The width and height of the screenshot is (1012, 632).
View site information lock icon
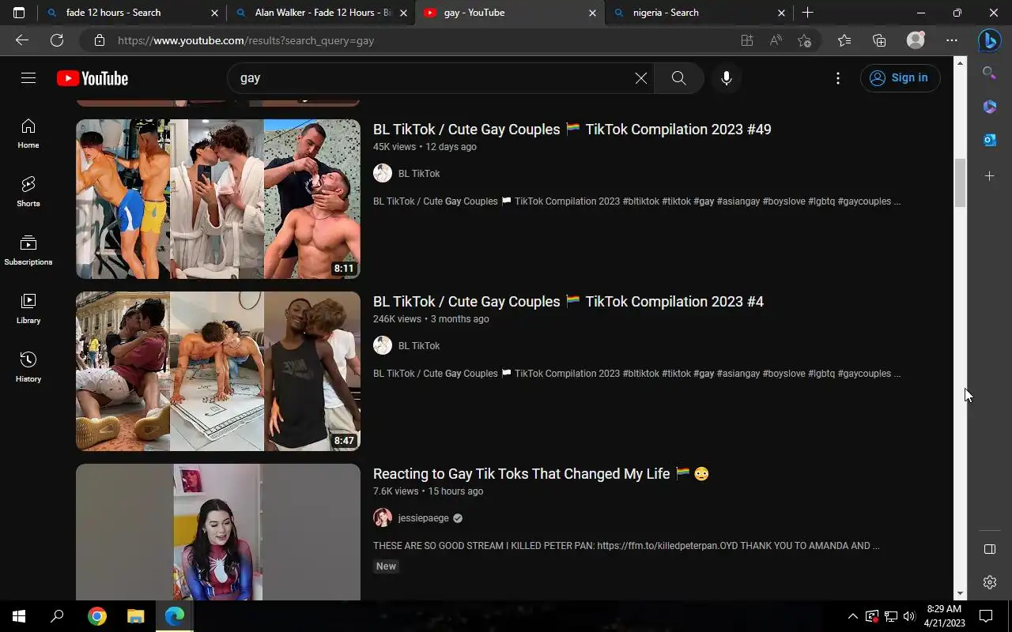click(x=99, y=40)
